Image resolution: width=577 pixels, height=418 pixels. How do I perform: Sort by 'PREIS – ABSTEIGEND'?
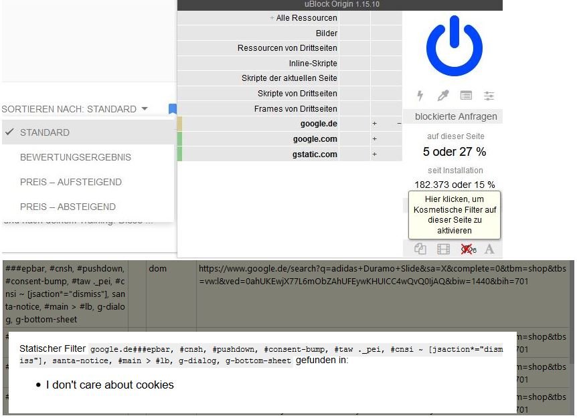[x=88, y=207]
